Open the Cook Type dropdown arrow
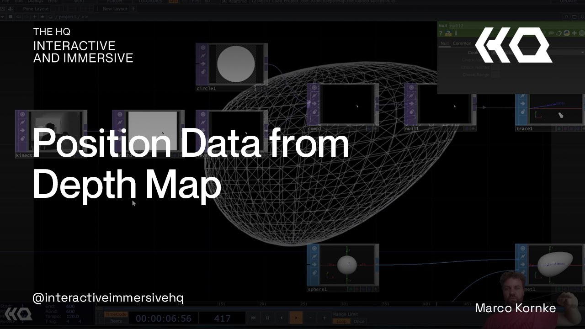 tap(582, 53)
